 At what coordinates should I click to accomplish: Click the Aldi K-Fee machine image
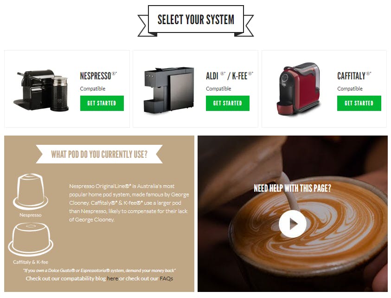coord(169,90)
